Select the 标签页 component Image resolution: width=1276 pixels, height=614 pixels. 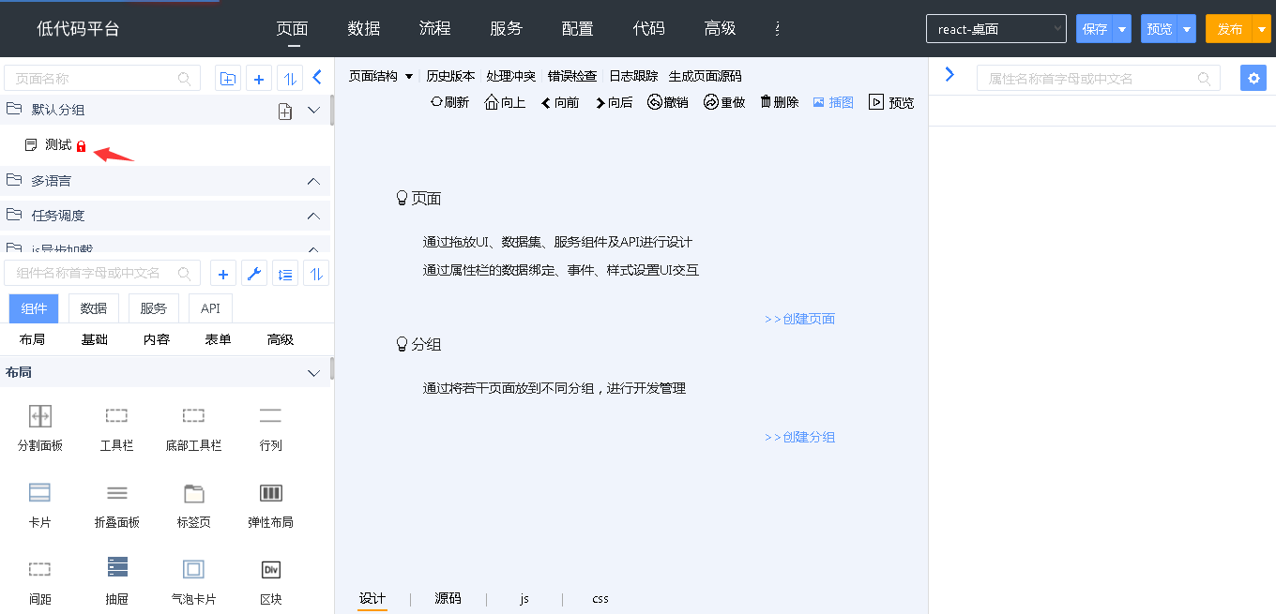(x=193, y=505)
